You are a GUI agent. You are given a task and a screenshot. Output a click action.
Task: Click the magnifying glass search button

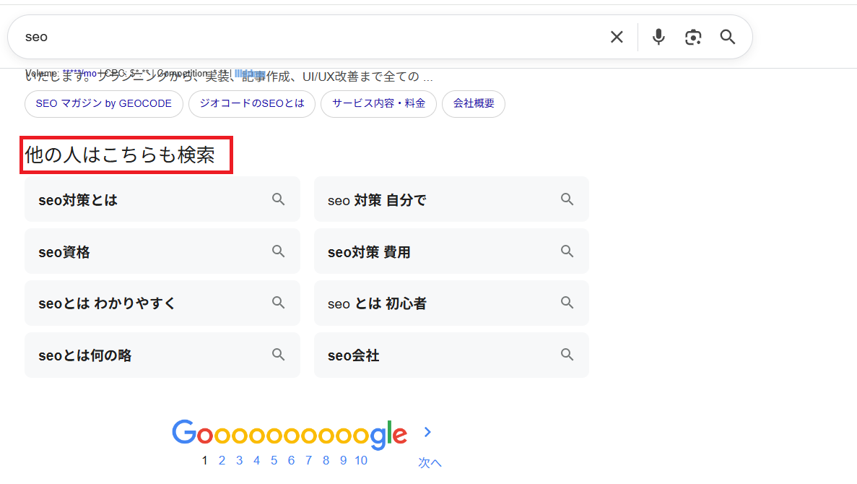point(728,37)
